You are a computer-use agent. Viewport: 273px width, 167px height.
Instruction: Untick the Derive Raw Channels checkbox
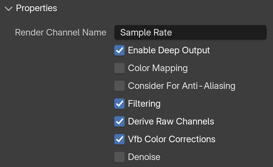[x=119, y=121]
